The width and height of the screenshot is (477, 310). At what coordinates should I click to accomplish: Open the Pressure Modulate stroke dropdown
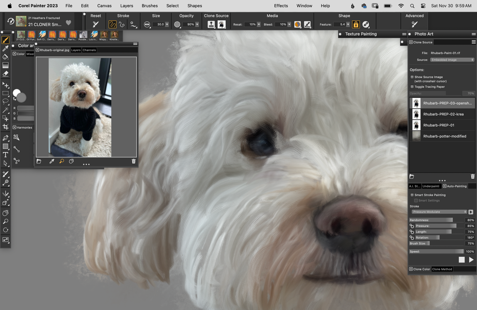click(439, 212)
